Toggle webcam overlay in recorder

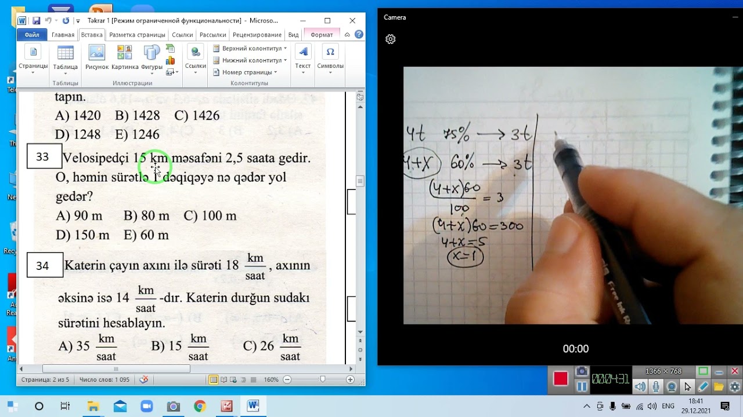point(672,386)
